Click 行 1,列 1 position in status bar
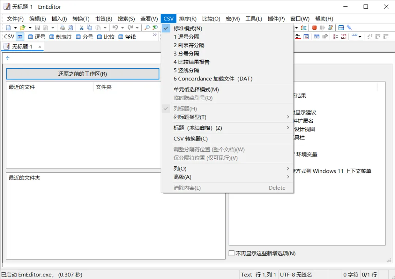395x279 pixels. [x=266, y=275]
